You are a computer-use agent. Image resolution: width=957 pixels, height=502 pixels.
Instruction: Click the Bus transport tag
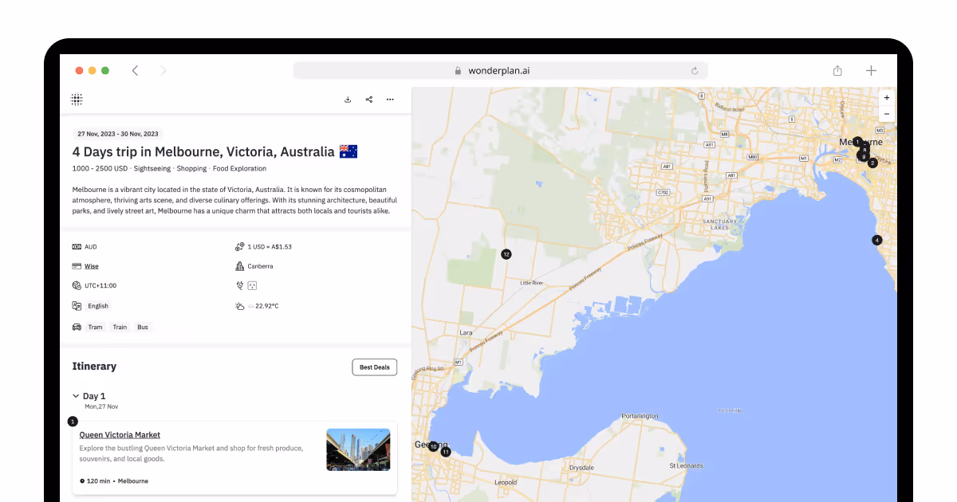[x=143, y=327]
